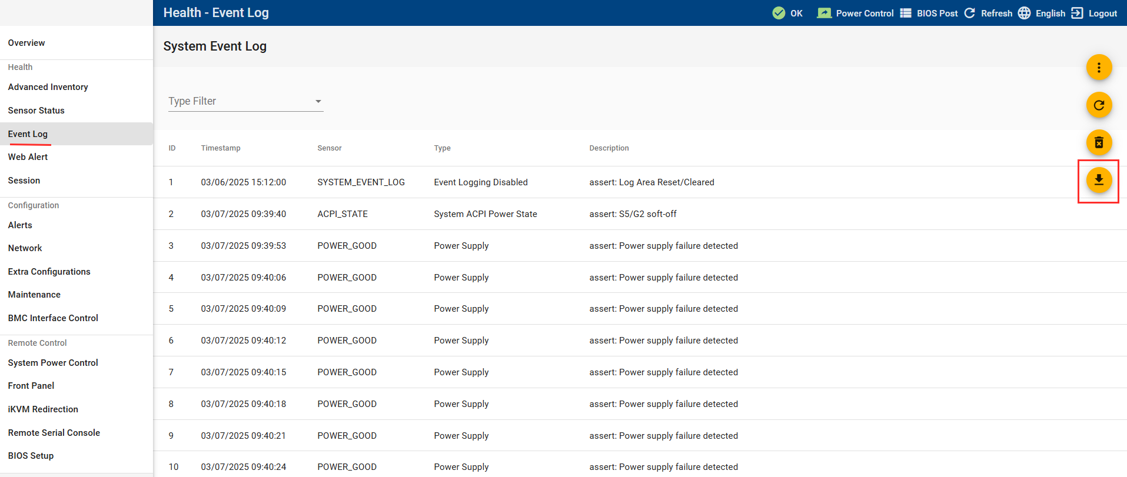Click the yellow download event log button

(x=1098, y=180)
